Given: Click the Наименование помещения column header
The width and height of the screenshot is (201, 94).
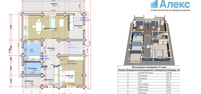Looking at the screenshot, I should point(152,70).
